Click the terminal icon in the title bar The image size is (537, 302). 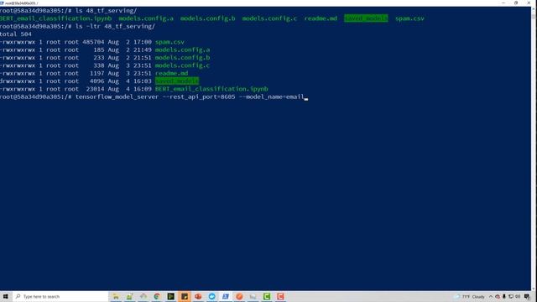click(2, 3)
